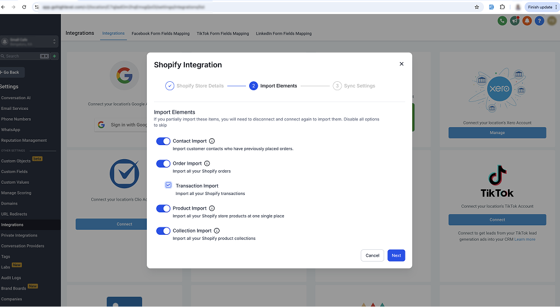Click Sign in with Google button
This screenshot has width=560, height=307.
coord(121,125)
